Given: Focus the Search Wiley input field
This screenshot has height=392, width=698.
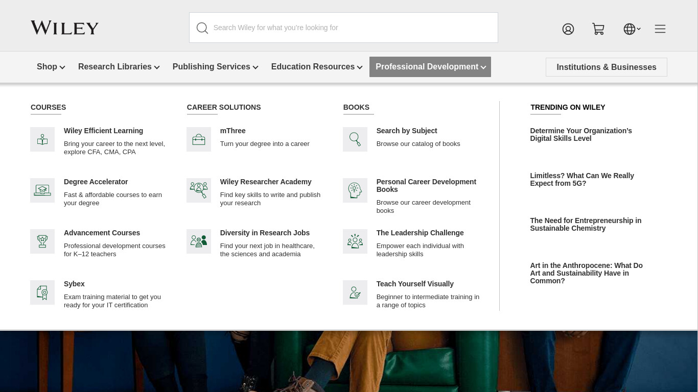Looking at the screenshot, I should click(x=343, y=28).
